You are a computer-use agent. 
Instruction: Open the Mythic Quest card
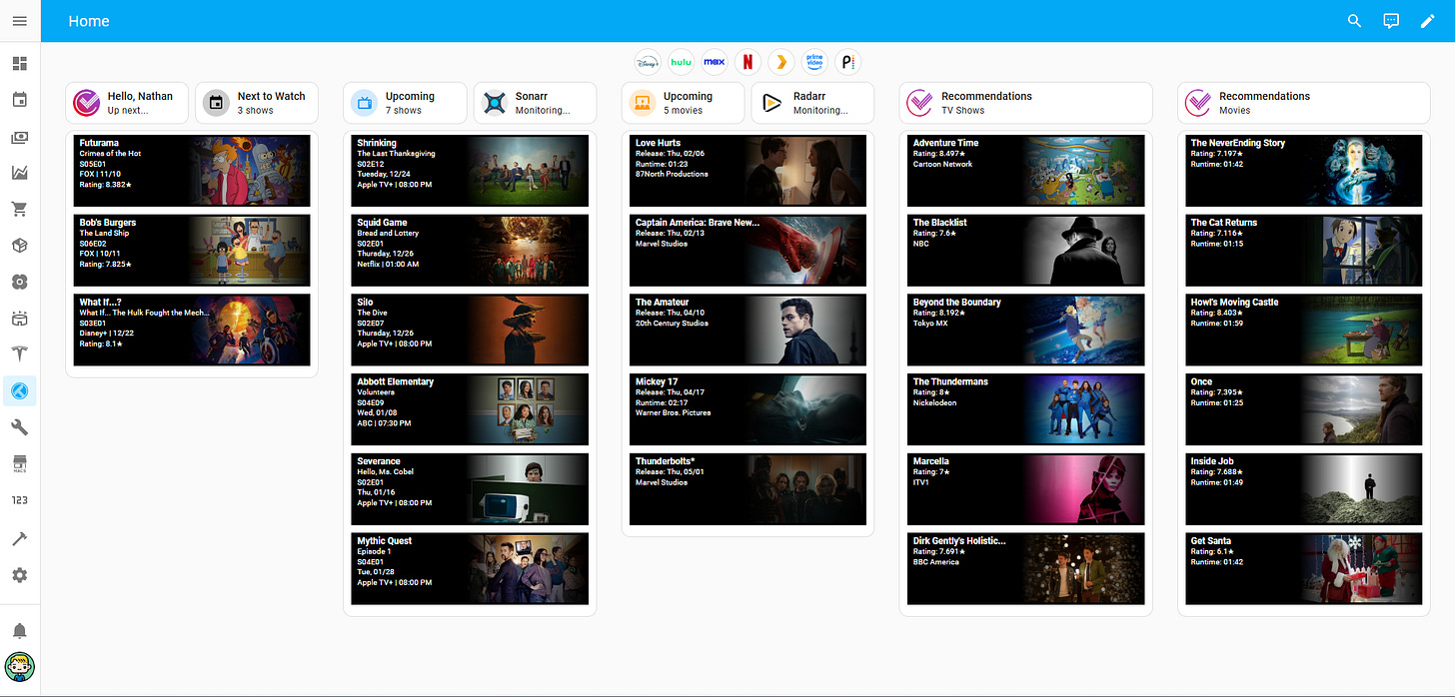[x=470, y=568]
